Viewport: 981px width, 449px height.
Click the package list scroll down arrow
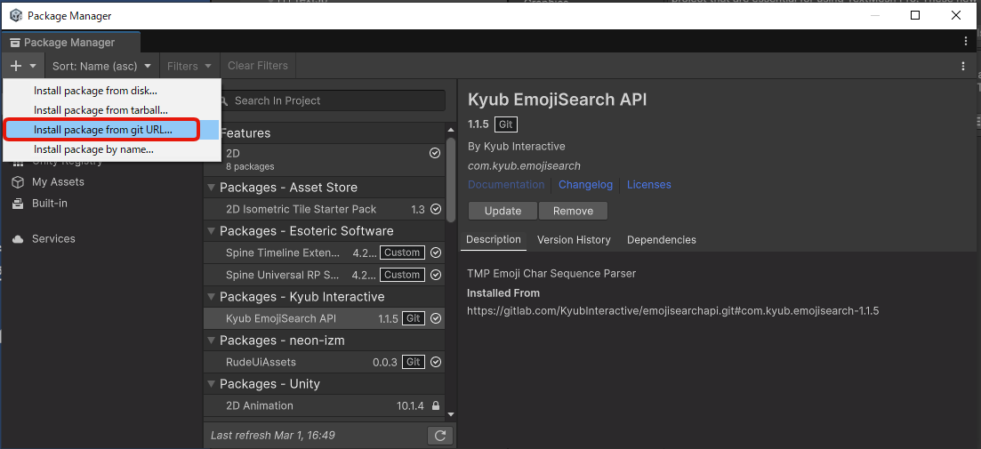[x=450, y=414]
